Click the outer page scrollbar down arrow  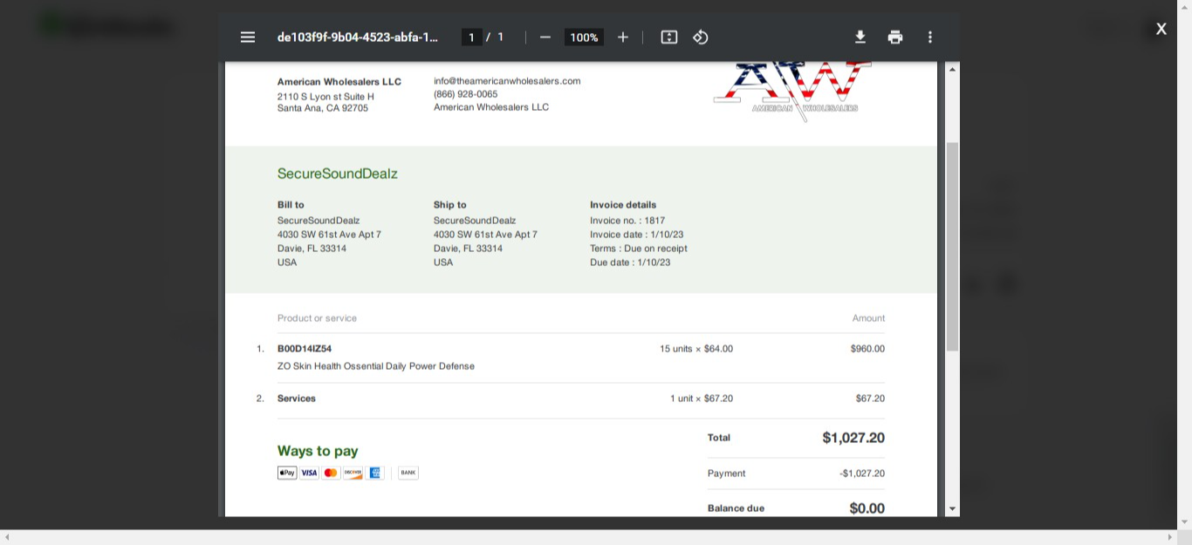click(1184, 522)
